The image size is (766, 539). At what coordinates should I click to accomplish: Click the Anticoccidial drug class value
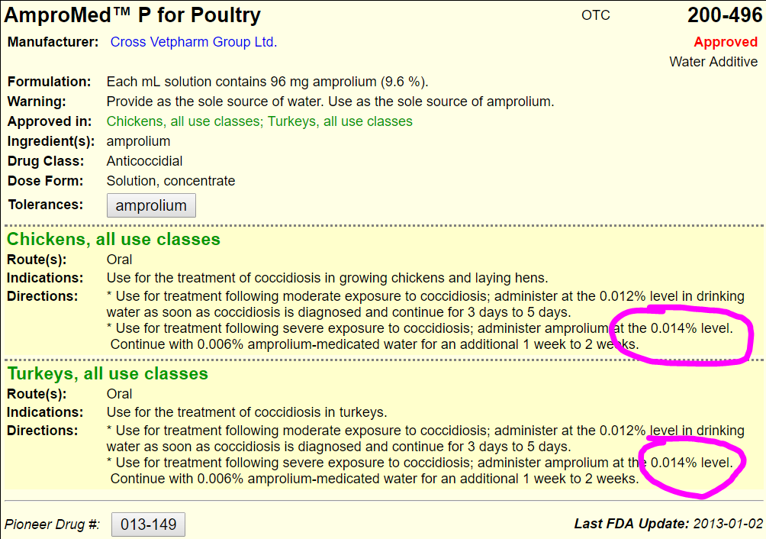pyautogui.click(x=144, y=161)
